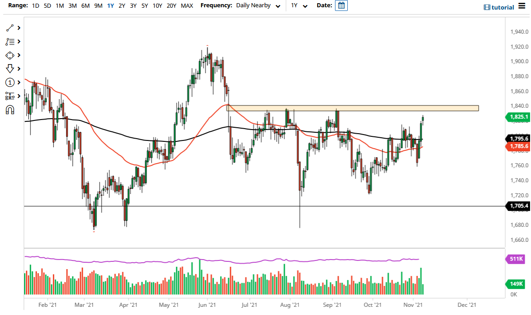Select the down arrow annotation tool
The width and height of the screenshot is (531, 315).
click(x=10, y=69)
